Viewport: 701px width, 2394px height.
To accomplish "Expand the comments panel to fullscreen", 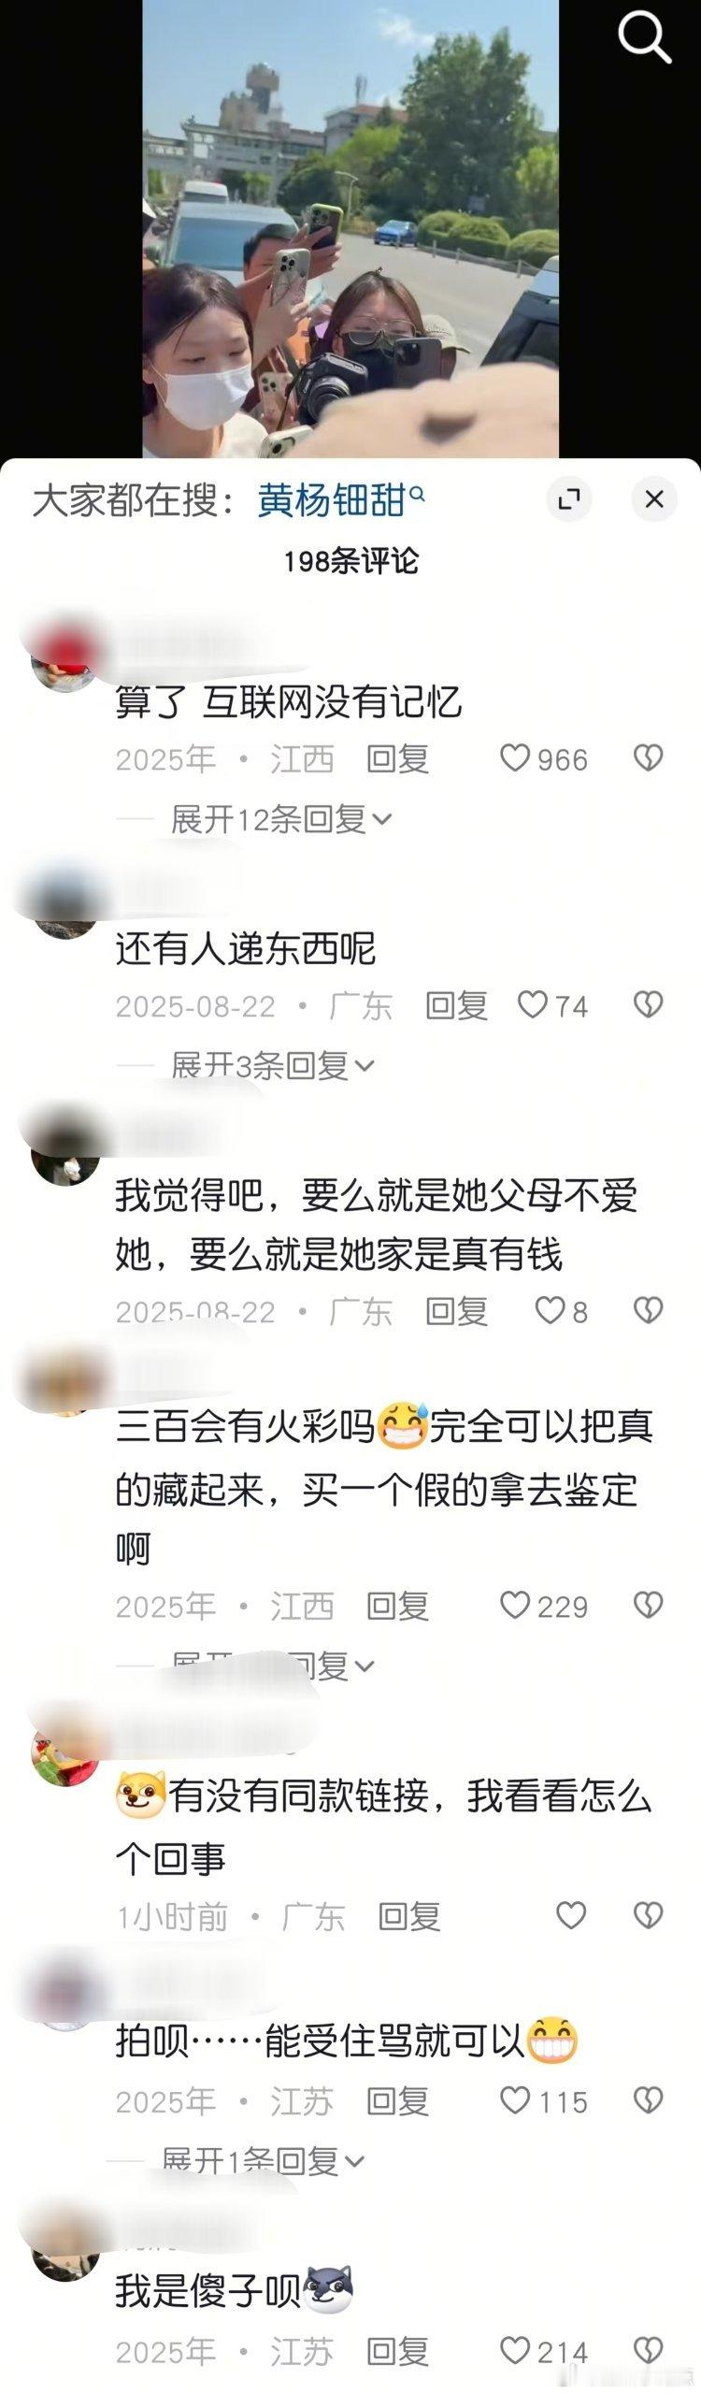I will click(x=568, y=498).
